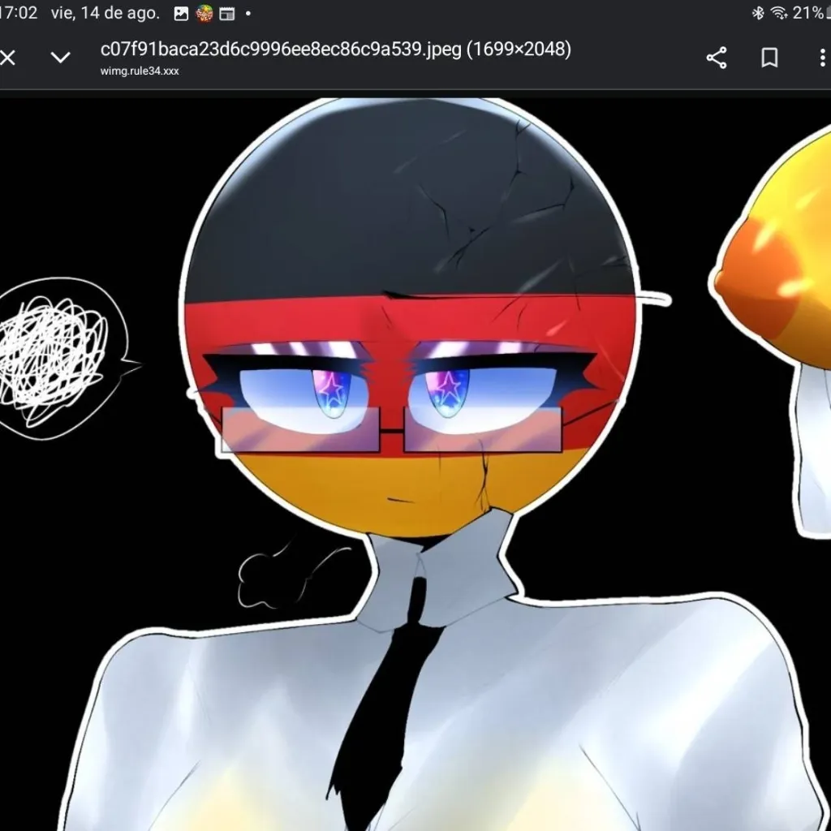This screenshot has height=831, width=831.
Task: Open the gallery notification icon in status bar
Action: (181, 14)
